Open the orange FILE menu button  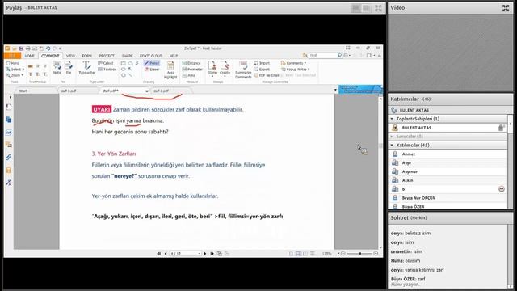[13, 56]
